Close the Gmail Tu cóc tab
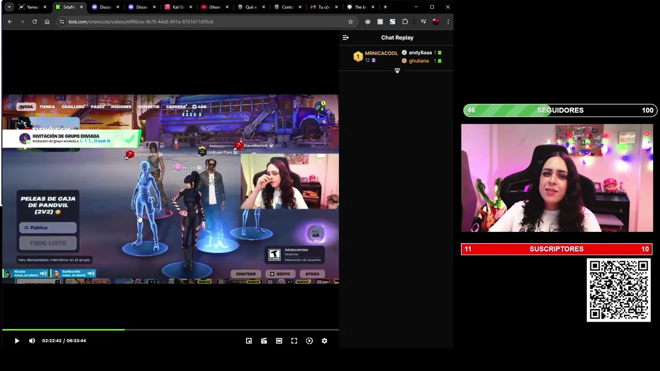 point(336,7)
